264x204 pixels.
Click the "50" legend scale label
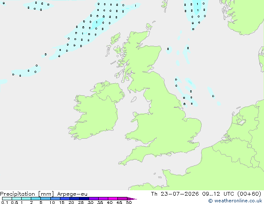(x=129, y=202)
